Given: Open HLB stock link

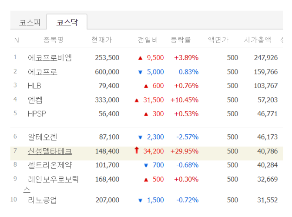Looking at the screenshot, I should (x=34, y=86).
